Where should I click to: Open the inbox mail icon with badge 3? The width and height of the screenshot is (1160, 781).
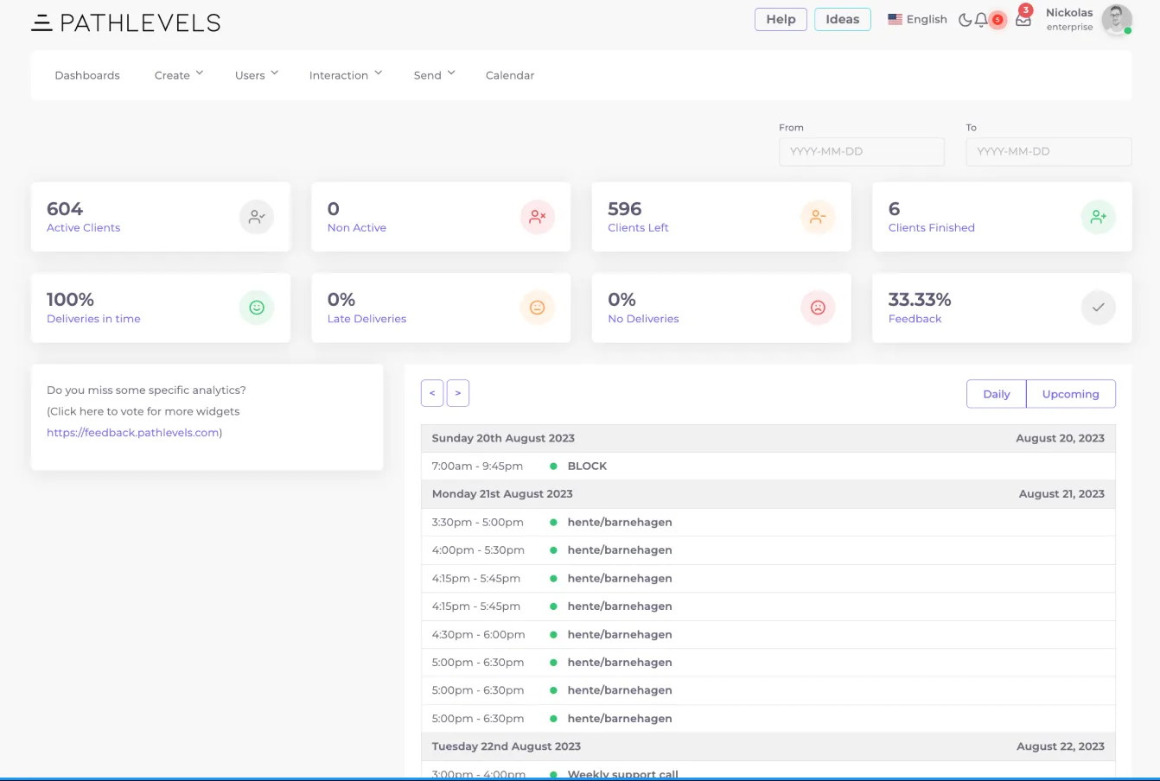coord(1023,20)
